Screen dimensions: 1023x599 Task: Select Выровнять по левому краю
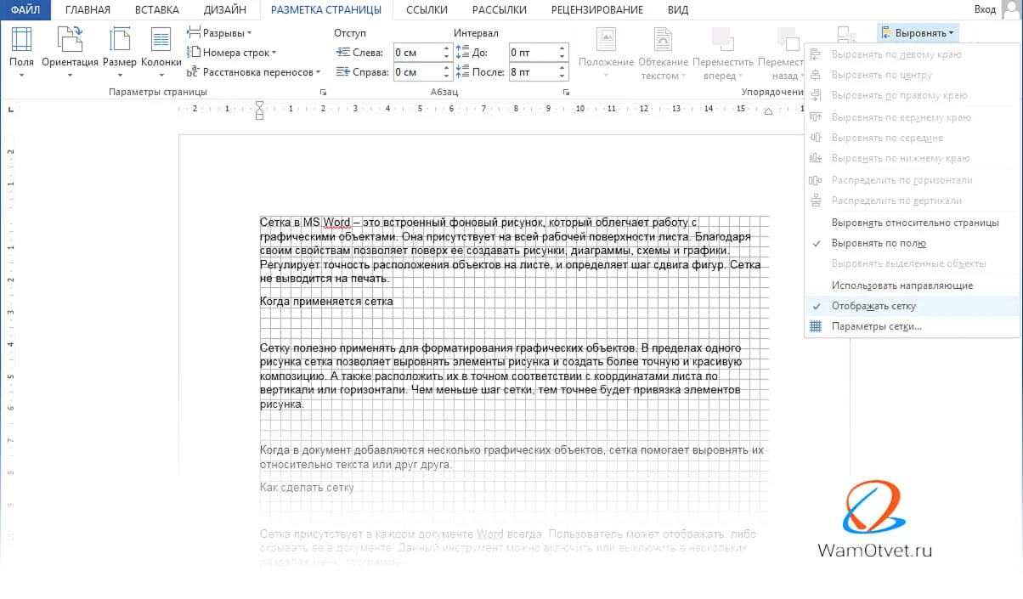[913, 54]
